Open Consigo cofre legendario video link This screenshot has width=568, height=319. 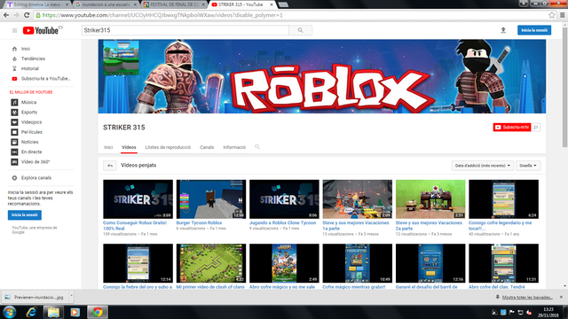point(500,226)
